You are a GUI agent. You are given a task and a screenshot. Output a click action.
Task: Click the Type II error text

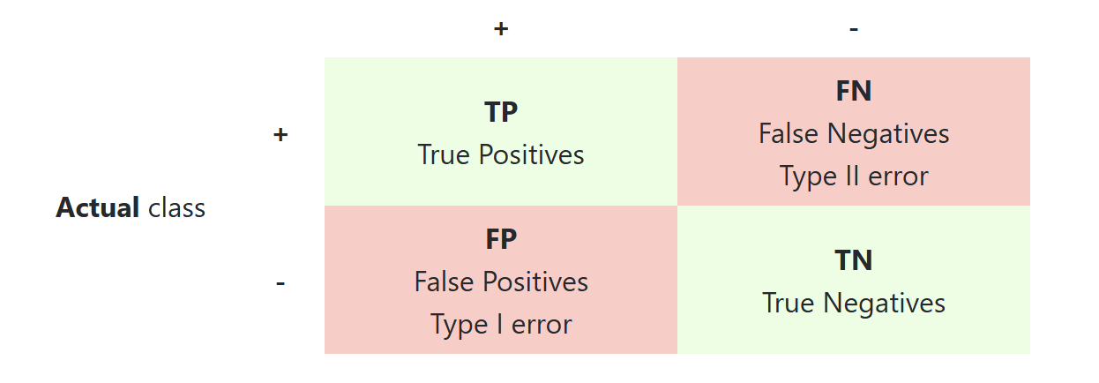[854, 176]
